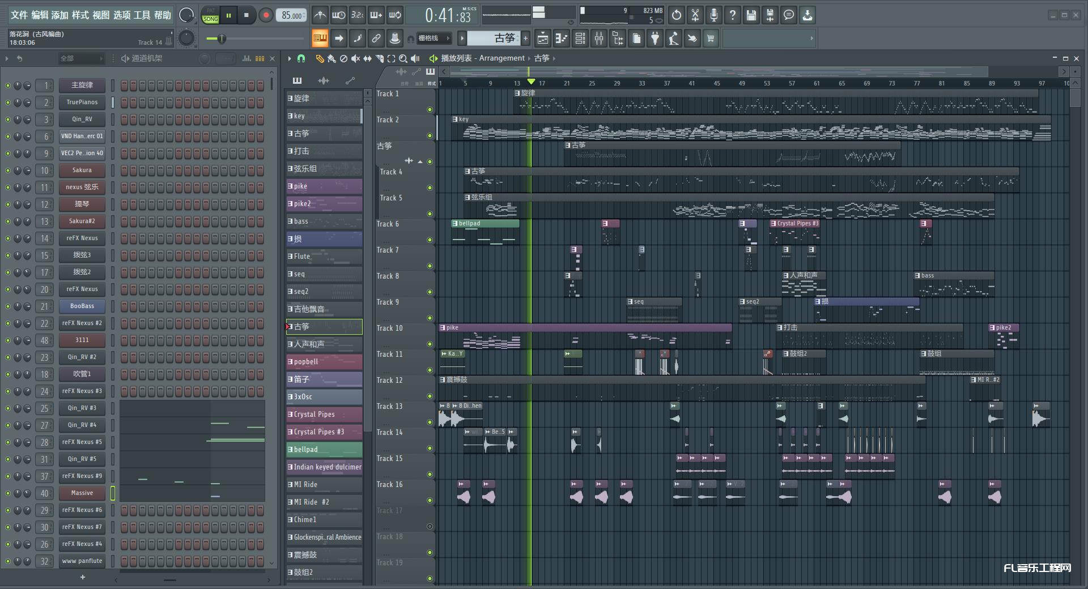The image size is (1088, 589).
Task: Click the tempo tapper icon
Action: [x=674, y=39]
